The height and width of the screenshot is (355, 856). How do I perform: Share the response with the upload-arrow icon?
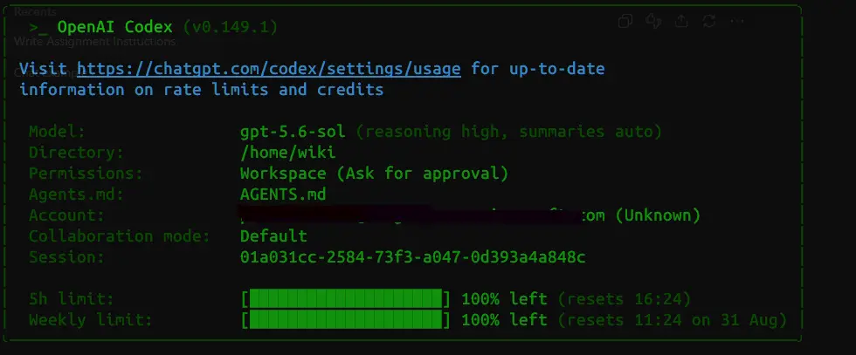pos(681,21)
